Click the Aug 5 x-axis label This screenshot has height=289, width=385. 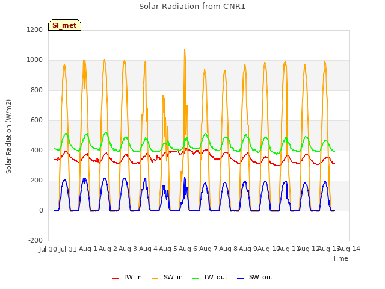coord(168,249)
